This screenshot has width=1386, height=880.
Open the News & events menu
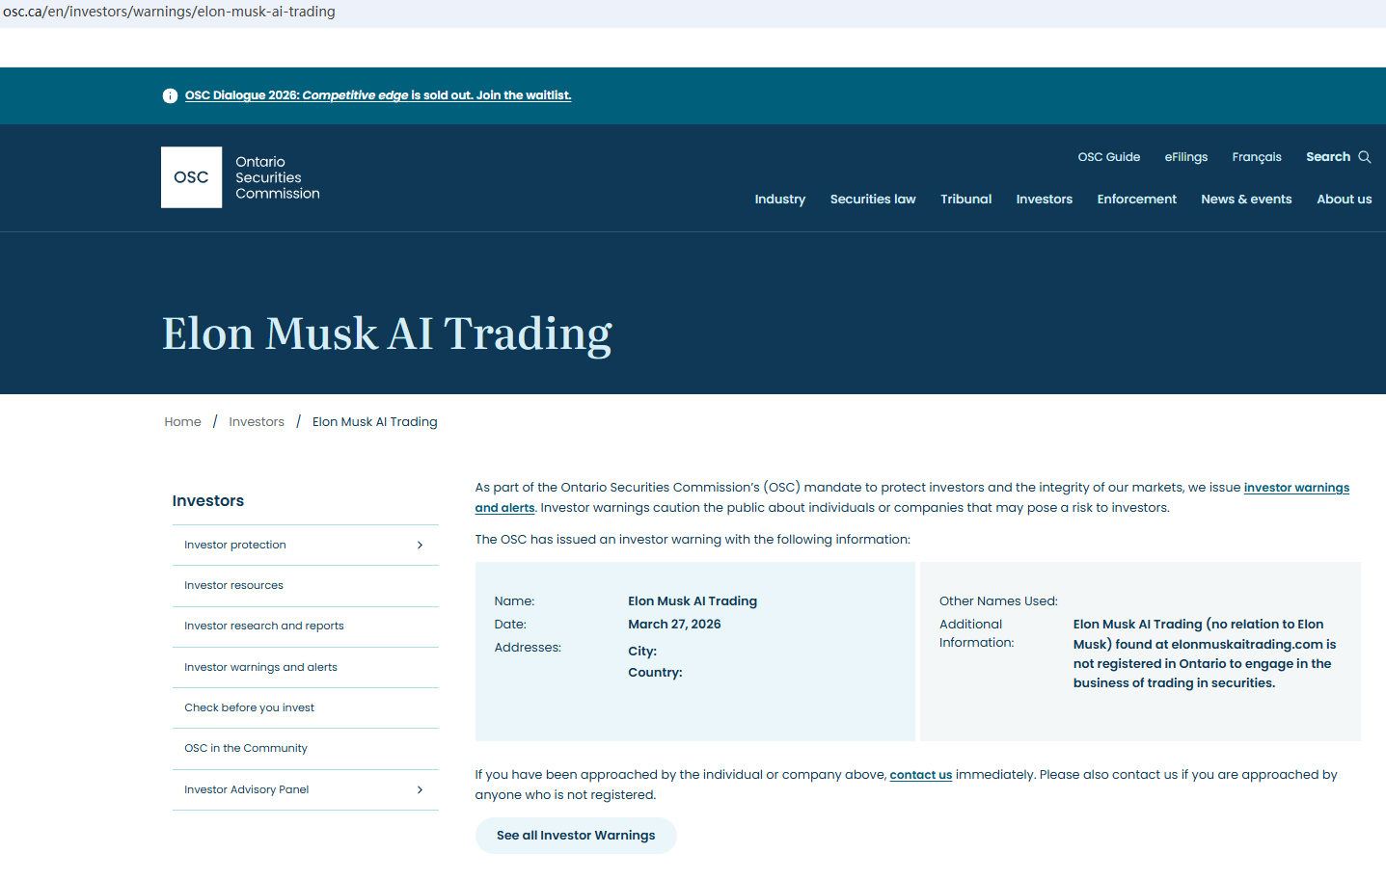[1246, 200]
